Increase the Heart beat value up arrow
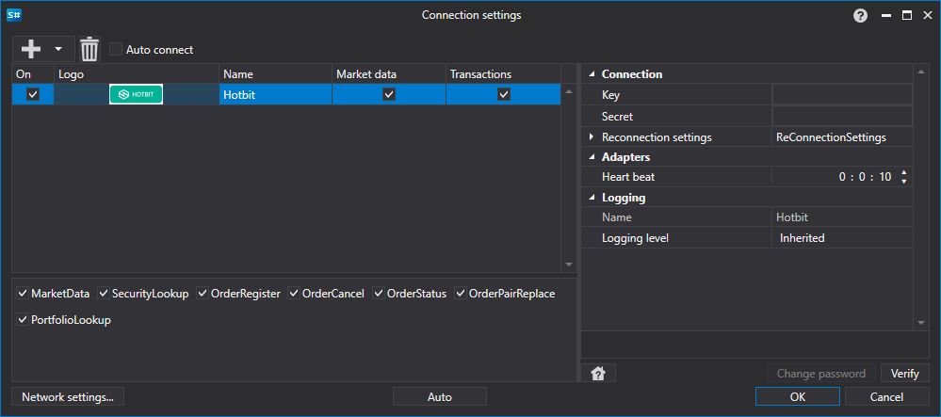The height and width of the screenshot is (417, 941). click(x=903, y=173)
